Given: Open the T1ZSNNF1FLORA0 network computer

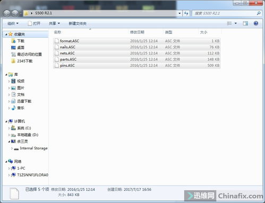Looking at the screenshot, I should tap(32, 175).
